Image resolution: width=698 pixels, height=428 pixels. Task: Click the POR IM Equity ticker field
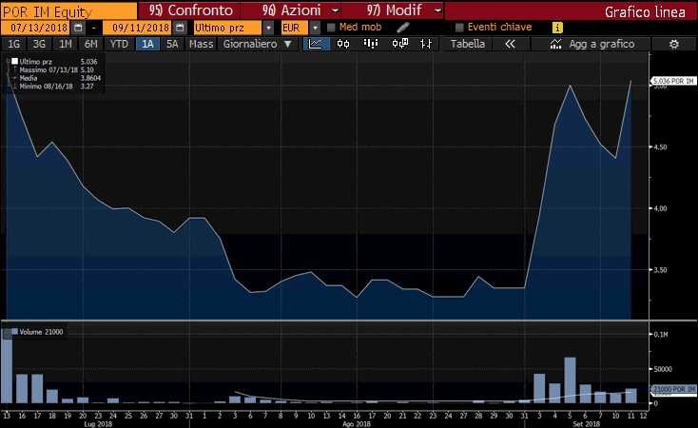tap(68, 11)
